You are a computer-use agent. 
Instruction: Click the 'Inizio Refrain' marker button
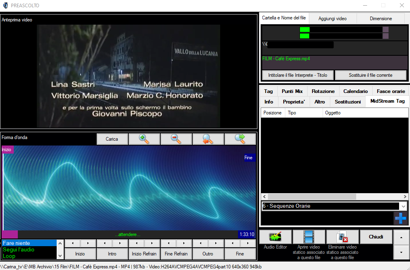pos(144,254)
